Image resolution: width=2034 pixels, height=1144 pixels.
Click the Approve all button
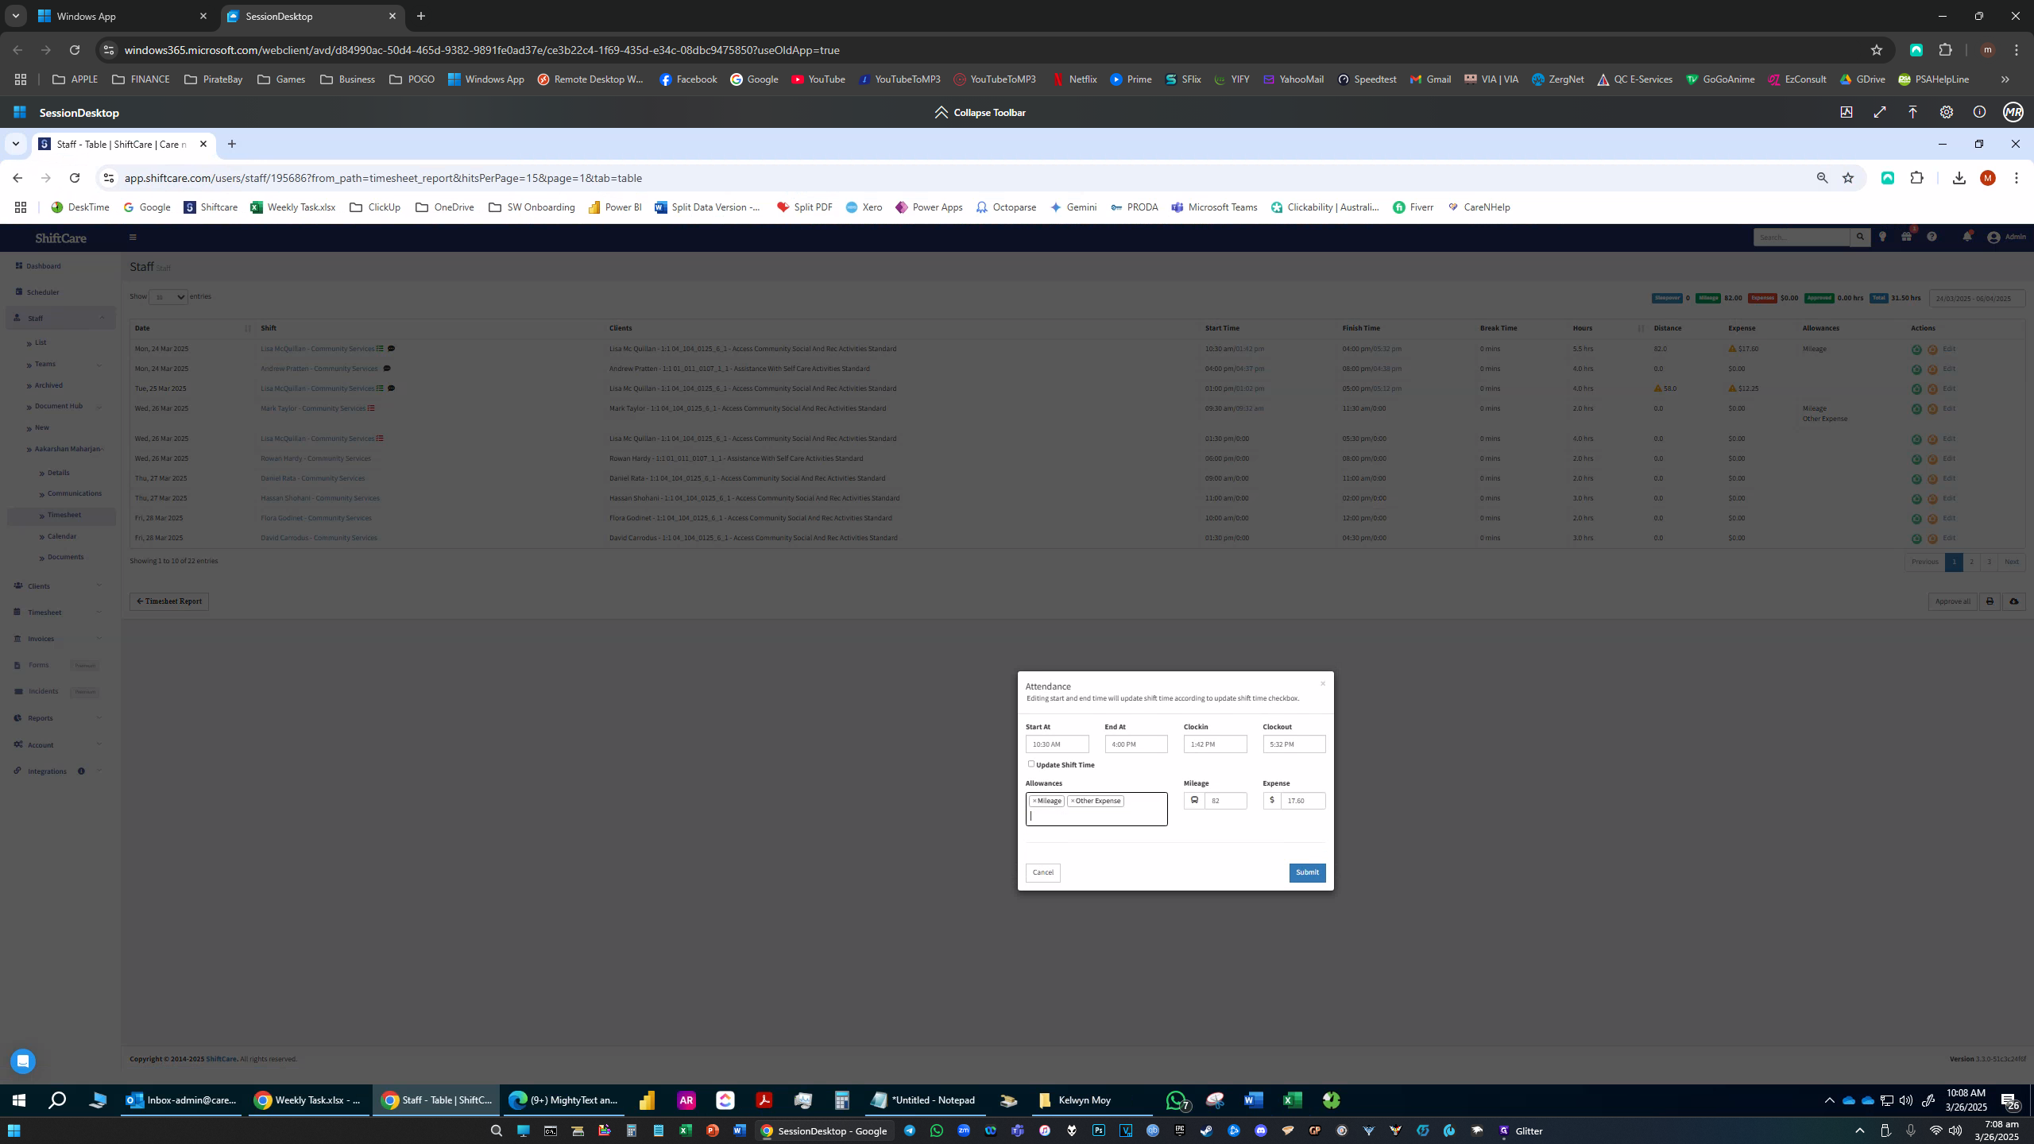pyautogui.click(x=1952, y=601)
